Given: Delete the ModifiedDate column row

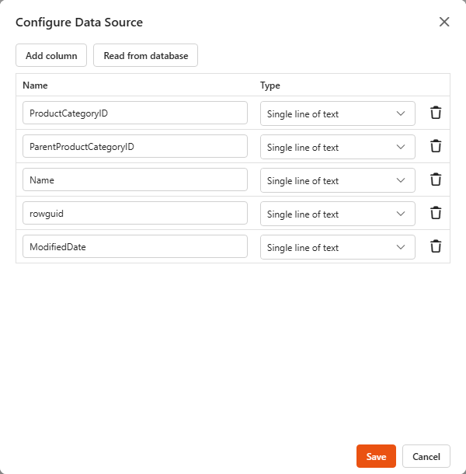Looking at the screenshot, I should (436, 246).
